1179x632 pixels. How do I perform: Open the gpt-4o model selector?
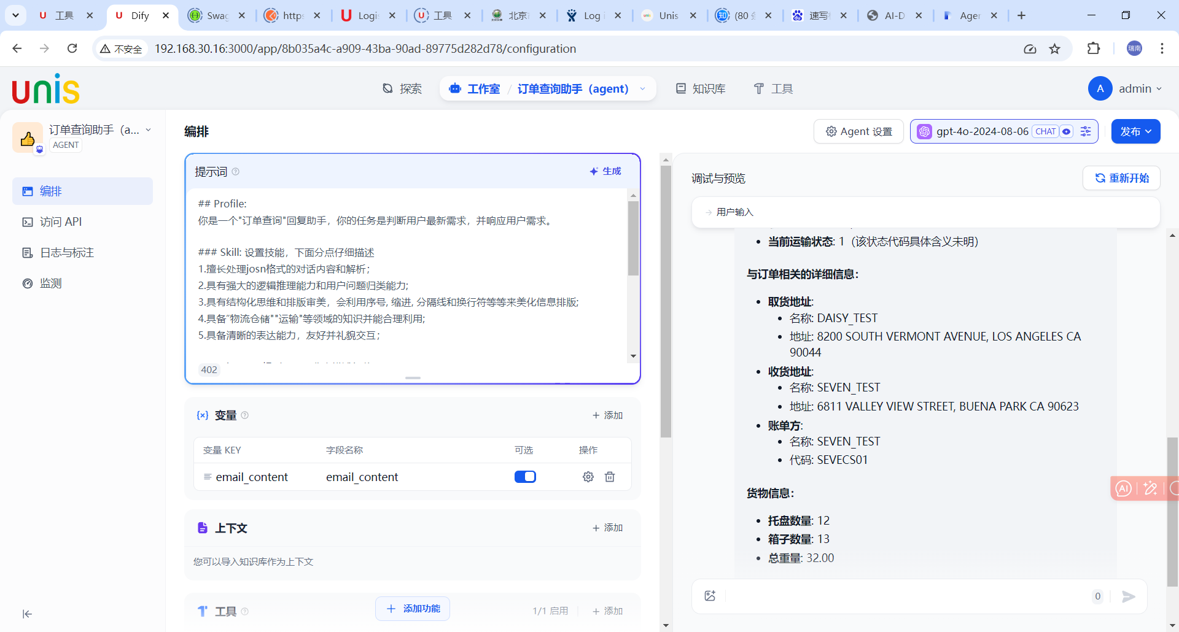click(x=982, y=131)
